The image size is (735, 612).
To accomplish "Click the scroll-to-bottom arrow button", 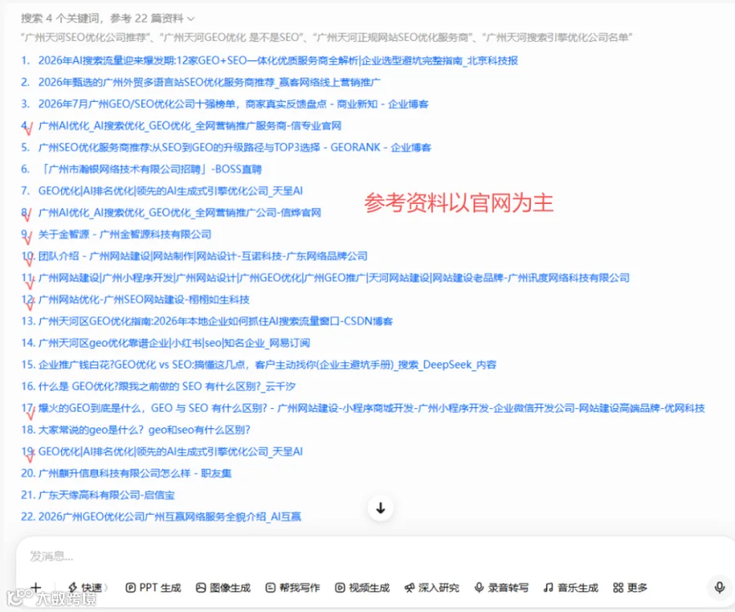I will (381, 508).
